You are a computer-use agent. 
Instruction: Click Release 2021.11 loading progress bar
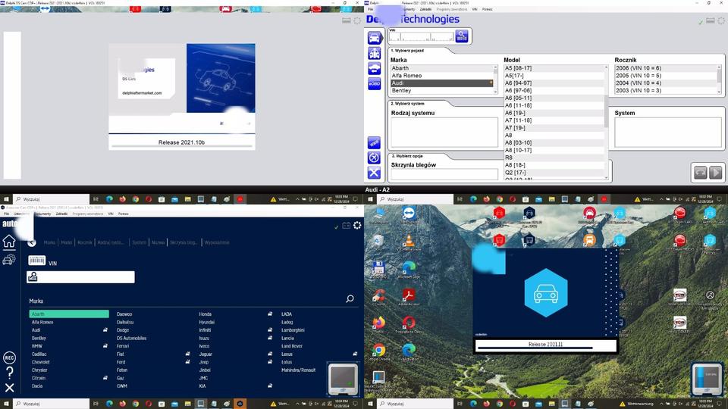pos(535,348)
